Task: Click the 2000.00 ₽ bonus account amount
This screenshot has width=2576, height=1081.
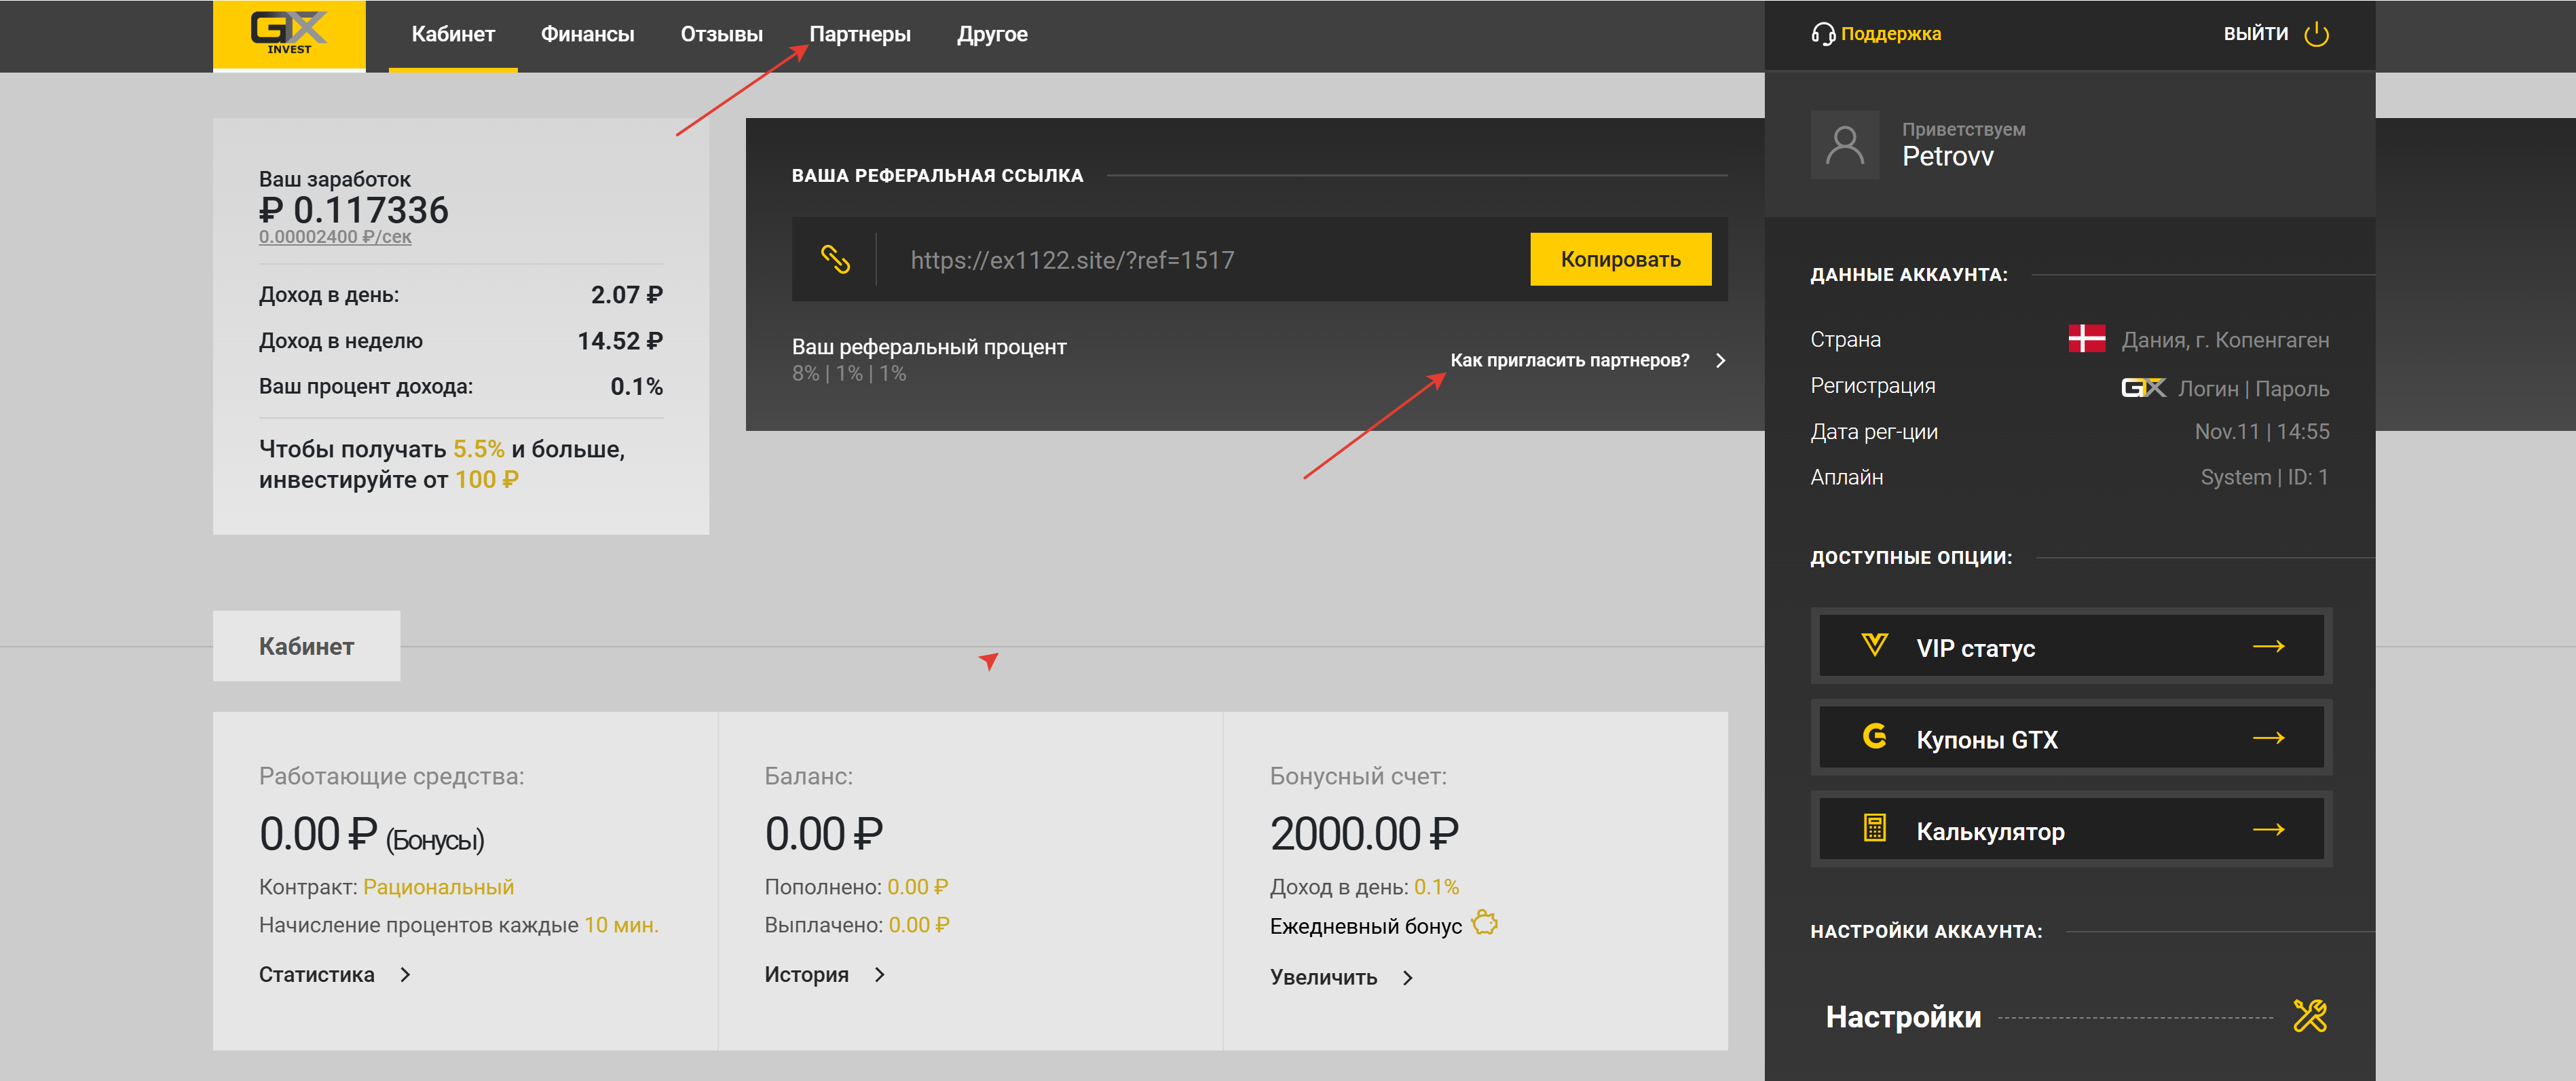Action: (1364, 834)
